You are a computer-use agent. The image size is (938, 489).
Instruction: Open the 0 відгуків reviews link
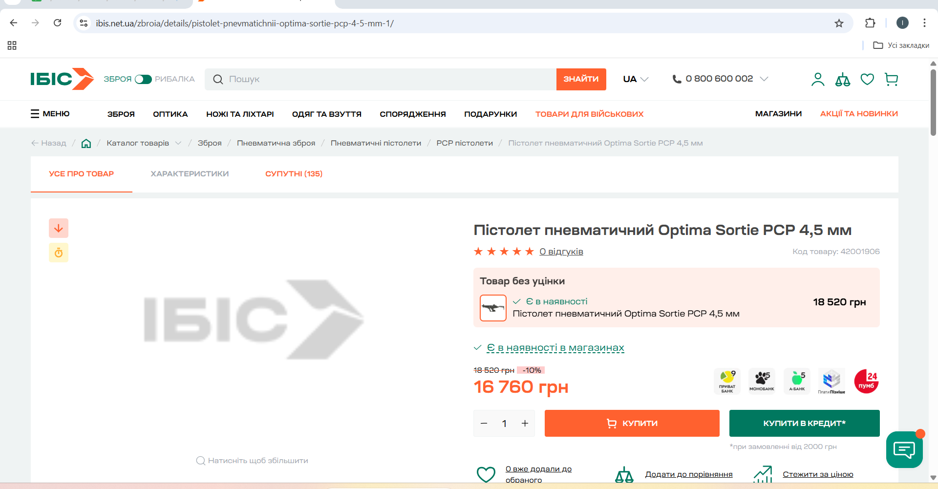(x=561, y=252)
